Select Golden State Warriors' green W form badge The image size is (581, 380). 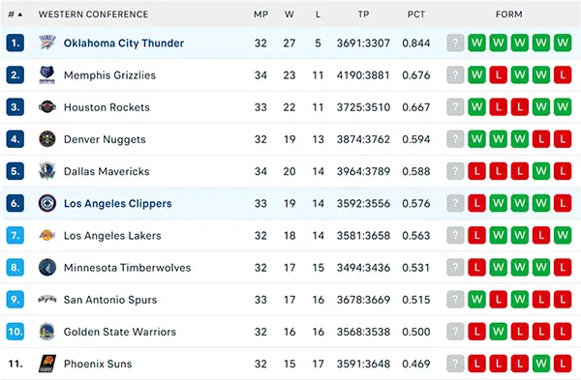[x=498, y=332]
